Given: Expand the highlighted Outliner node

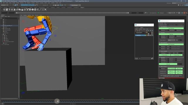Looking at the screenshot, I should tap(2, 26).
